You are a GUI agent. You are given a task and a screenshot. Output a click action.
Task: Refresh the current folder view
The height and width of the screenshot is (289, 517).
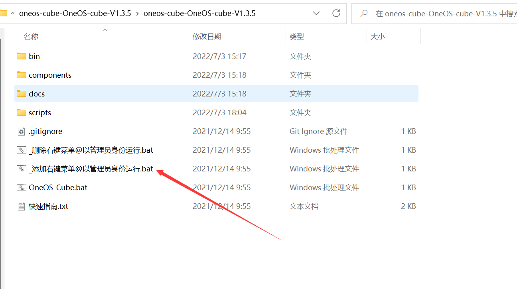(336, 13)
